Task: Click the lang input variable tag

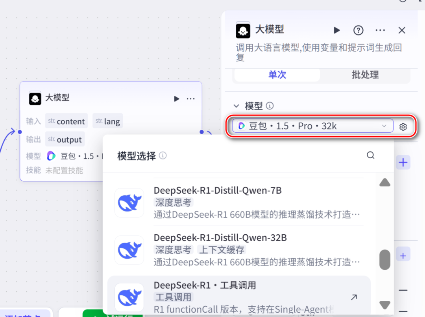Action: tap(107, 121)
